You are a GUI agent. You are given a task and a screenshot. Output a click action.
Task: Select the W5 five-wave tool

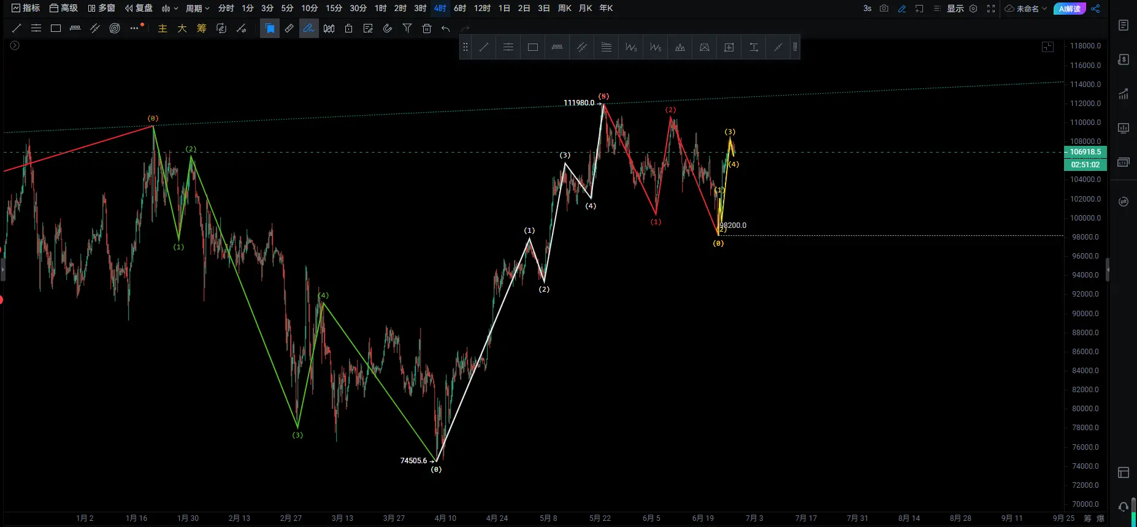(x=656, y=47)
